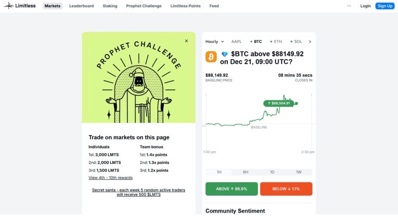Switch chart range to 1D
The width and height of the screenshot is (398, 216).
(x=272, y=172)
